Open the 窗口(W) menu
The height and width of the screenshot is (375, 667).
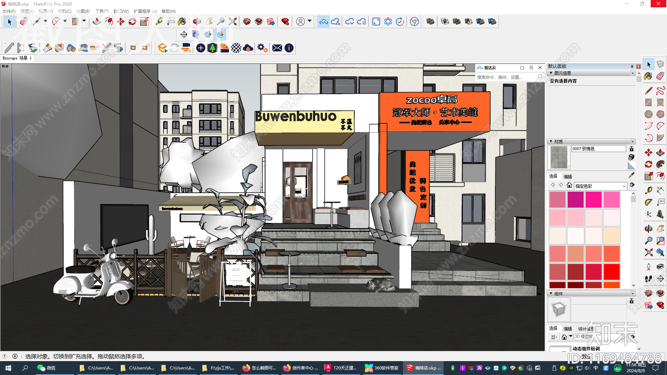click(121, 11)
